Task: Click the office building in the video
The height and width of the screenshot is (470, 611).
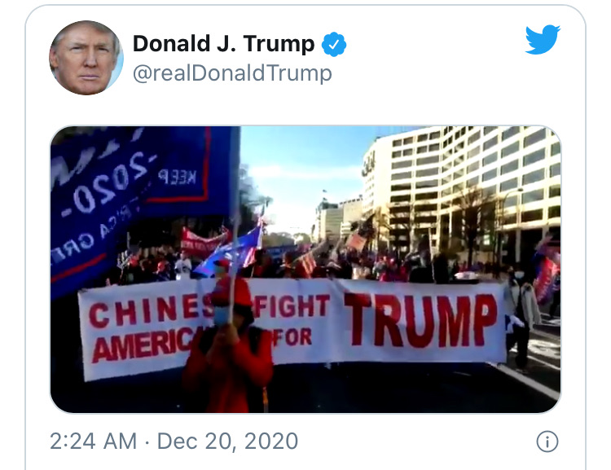Action: coord(464,191)
